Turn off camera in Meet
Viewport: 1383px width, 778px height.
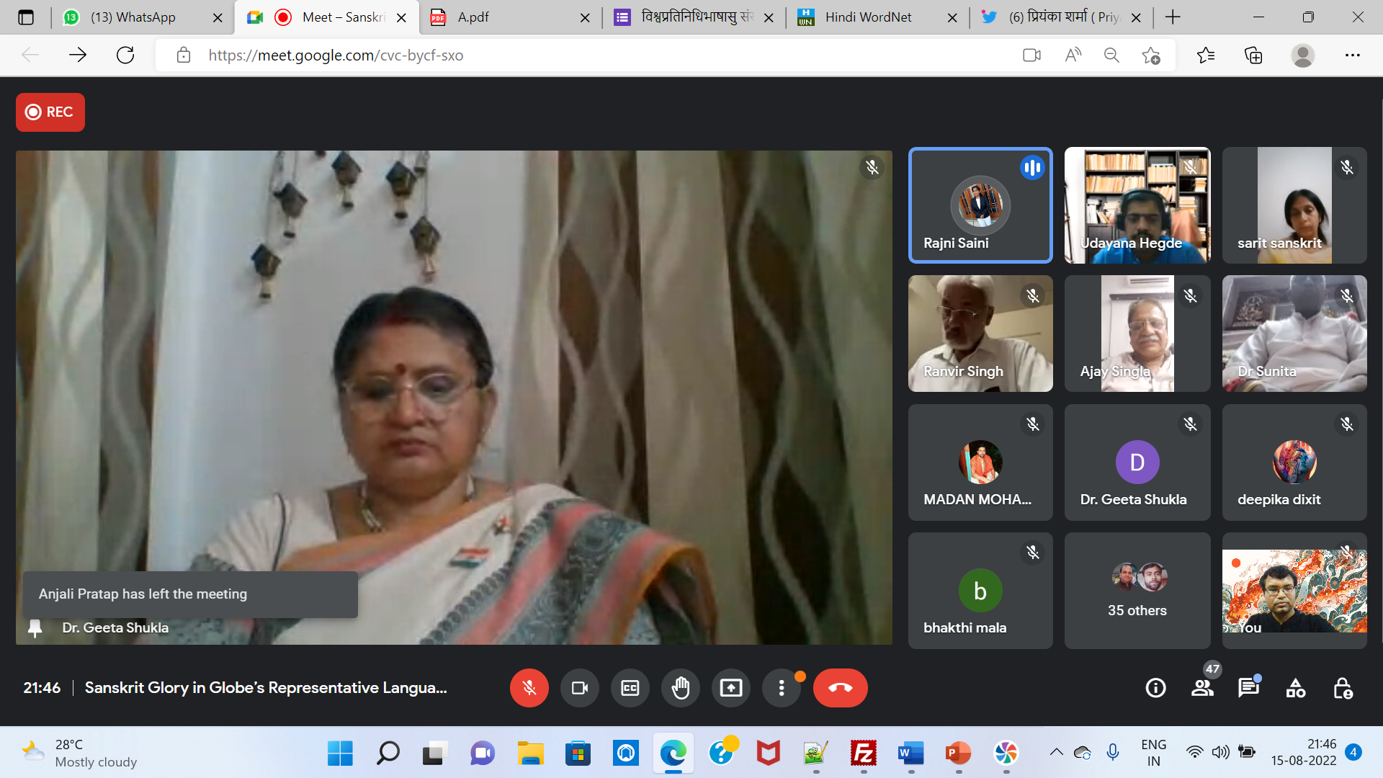pos(579,688)
